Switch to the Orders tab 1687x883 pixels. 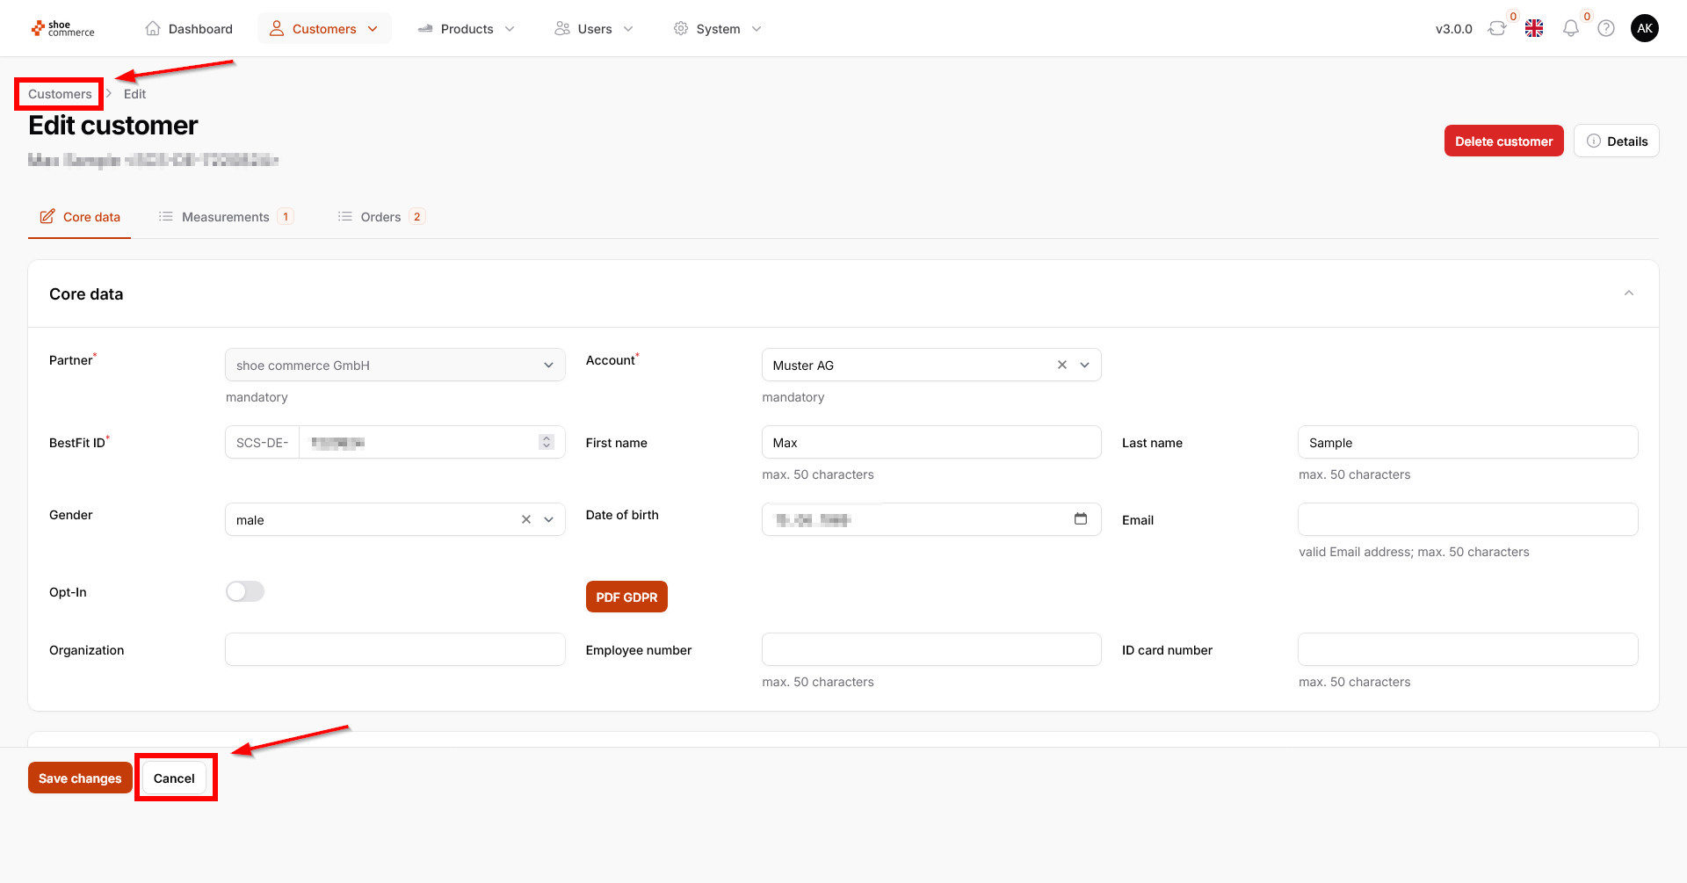pos(381,217)
